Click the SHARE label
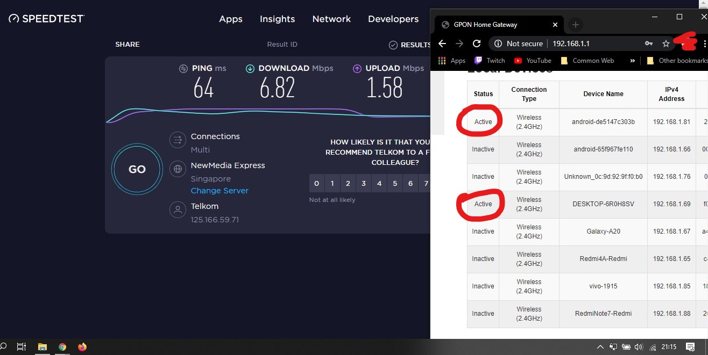Image resolution: width=708 pixels, height=355 pixels. (x=128, y=45)
